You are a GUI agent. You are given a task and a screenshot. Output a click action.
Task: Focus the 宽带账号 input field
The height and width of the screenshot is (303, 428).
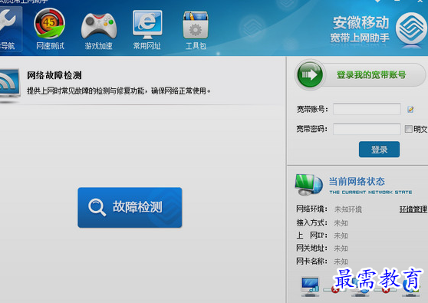click(367, 109)
